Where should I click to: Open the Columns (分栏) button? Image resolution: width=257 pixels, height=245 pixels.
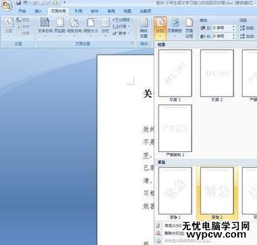(105, 27)
